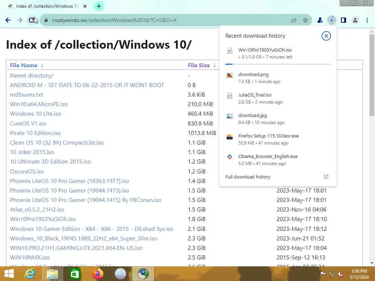Click Windows 10 Gamer Edition DiLshad Sys.iso
The width and height of the screenshot is (375, 281).
pos(92,229)
